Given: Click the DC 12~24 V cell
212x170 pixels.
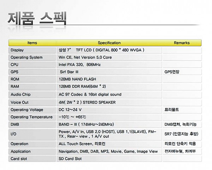Looking at the screenshot, I should pos(109,110).
